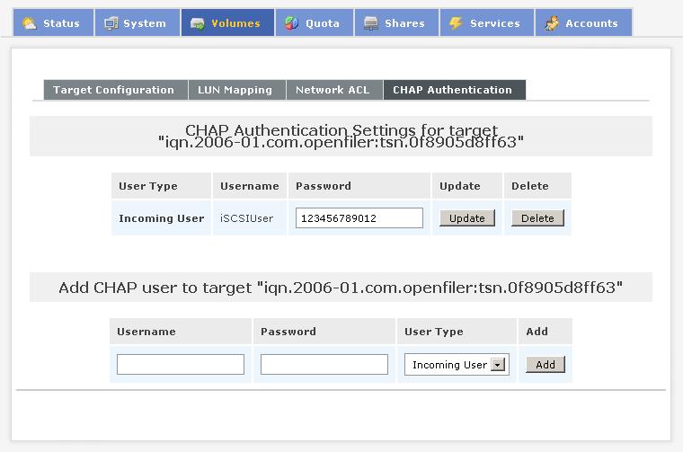Focus the iSCSIUser password field
This screenshot has width=683, height=452.
[x=359, y=218]
